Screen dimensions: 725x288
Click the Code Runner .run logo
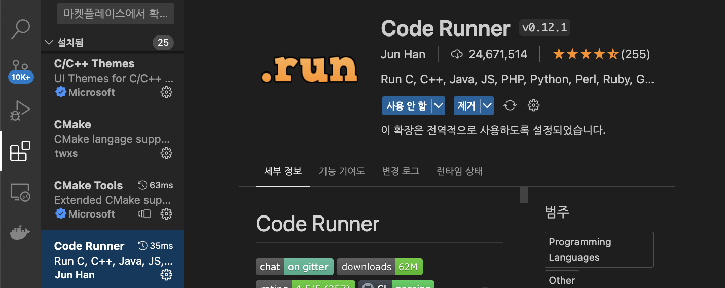pos(309,69)
